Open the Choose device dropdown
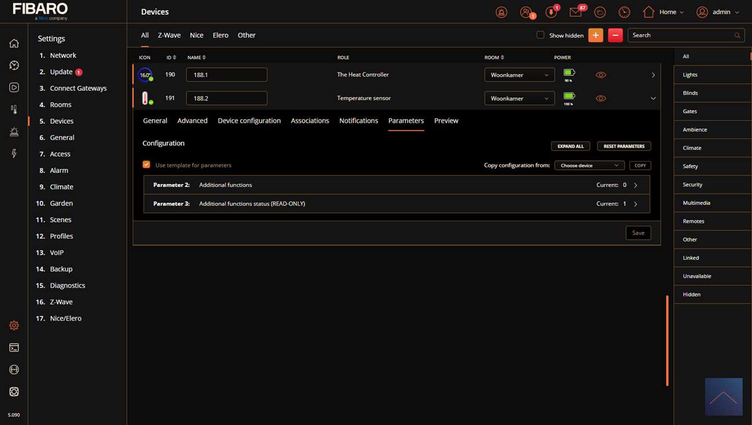The image size is (752, 425). tap(589, 166)
